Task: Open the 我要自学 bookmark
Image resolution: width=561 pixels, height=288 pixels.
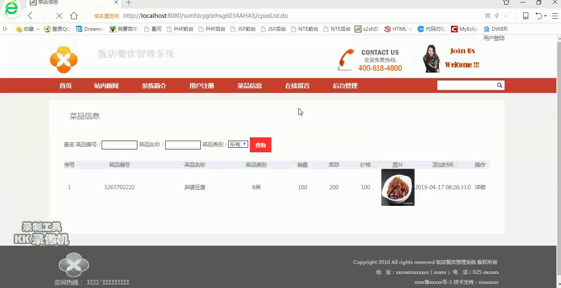Action: [x=124, y=29]
